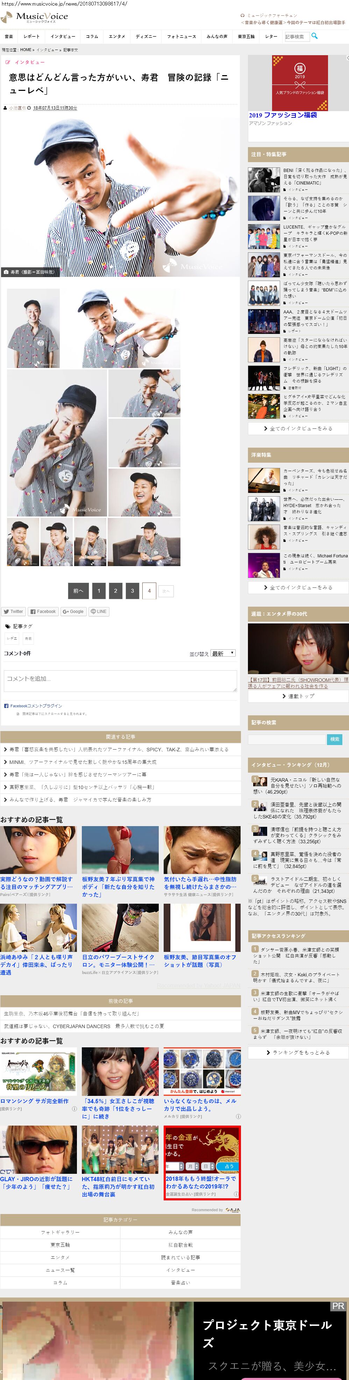
Task: Open author link 小池直也
Action: 17,108
